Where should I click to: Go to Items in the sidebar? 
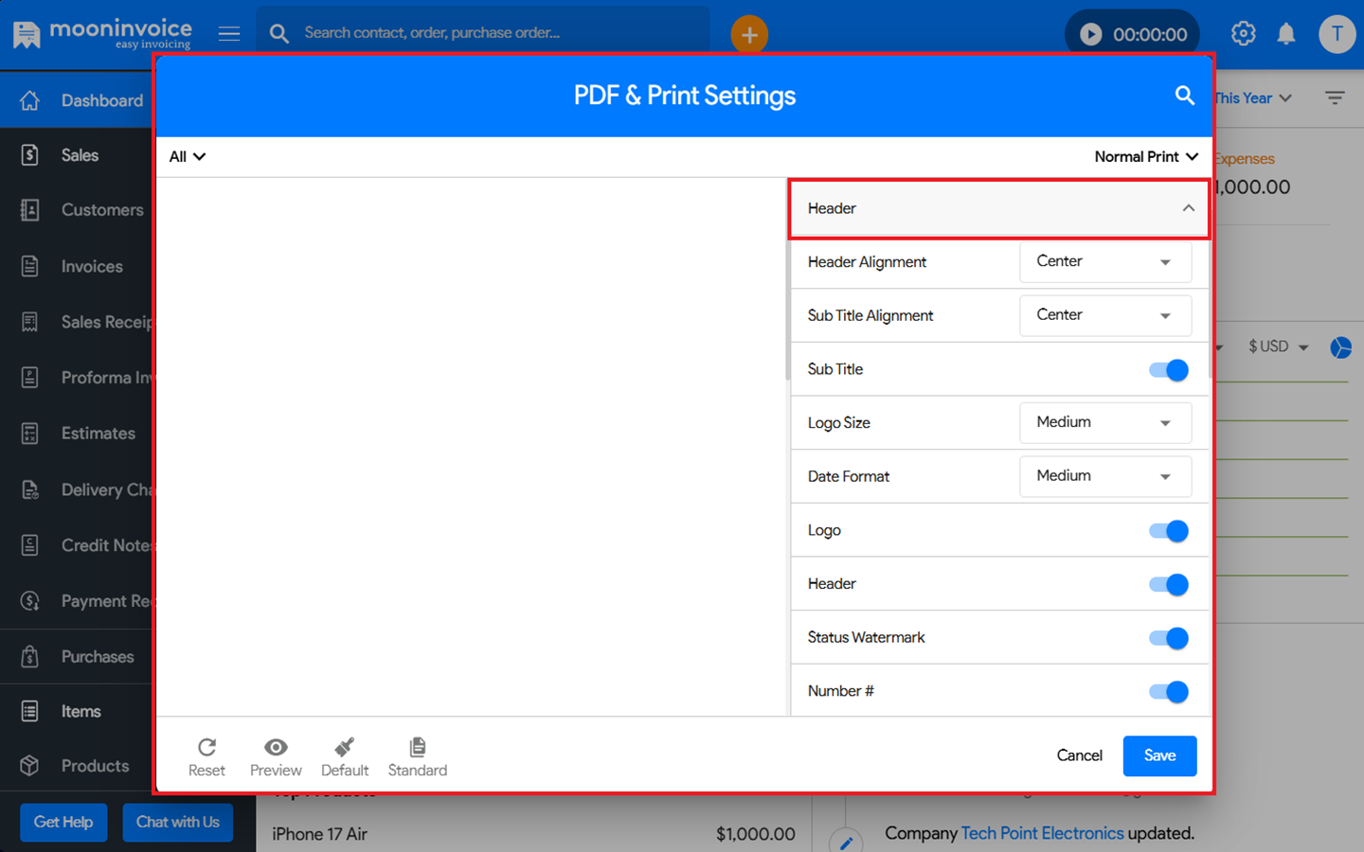[x=81, y=712]
